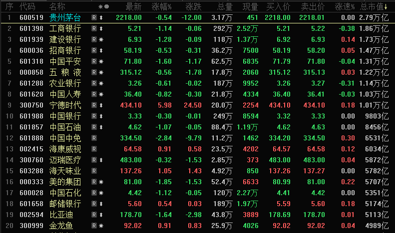Open stock 宁德时代
The width and height of the screenshot is (395, 233).
tap(65, 105)
